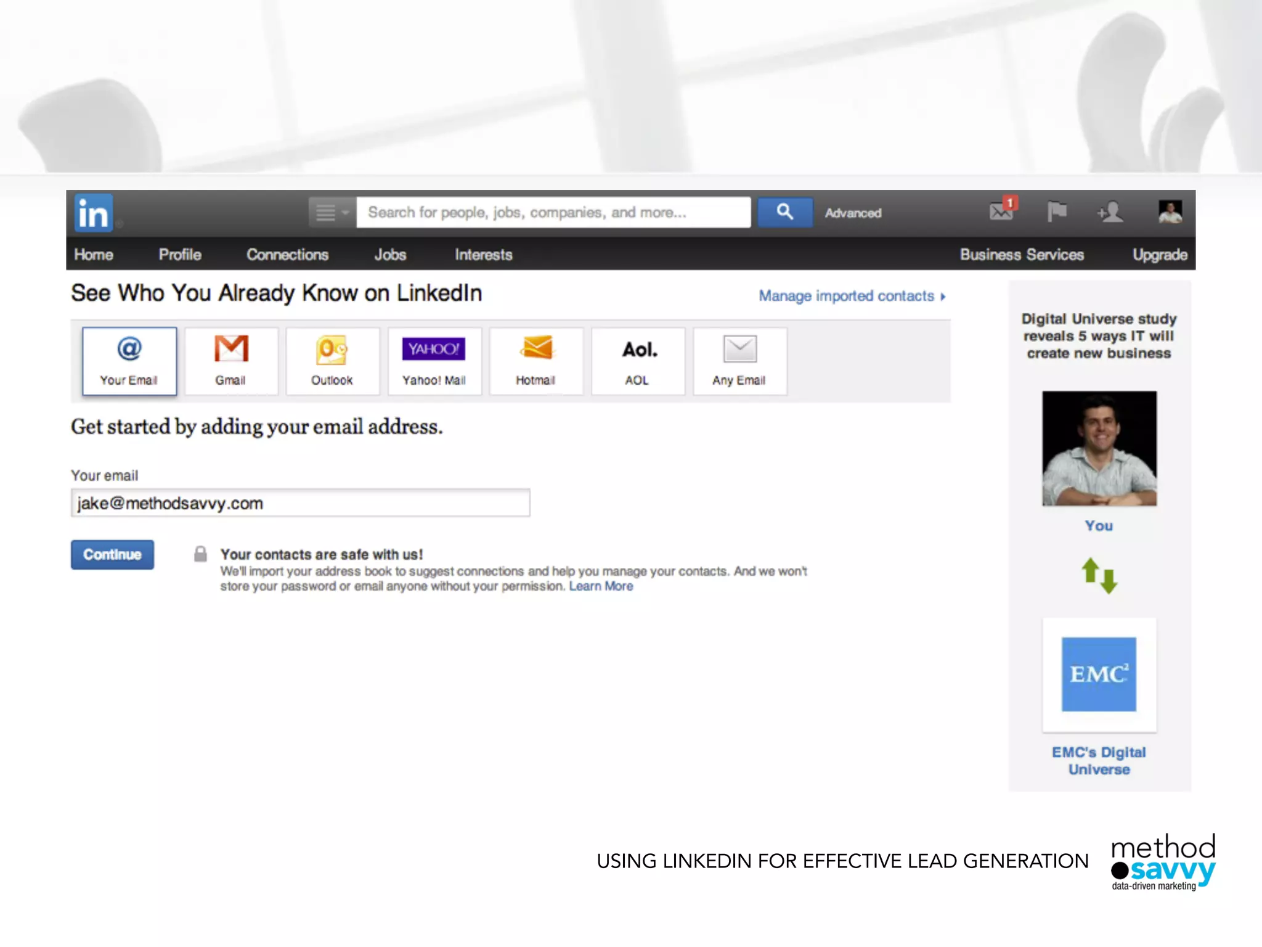Click the Method Savvy logo
Viewport: 1262px width, 947px height.
1163,862
